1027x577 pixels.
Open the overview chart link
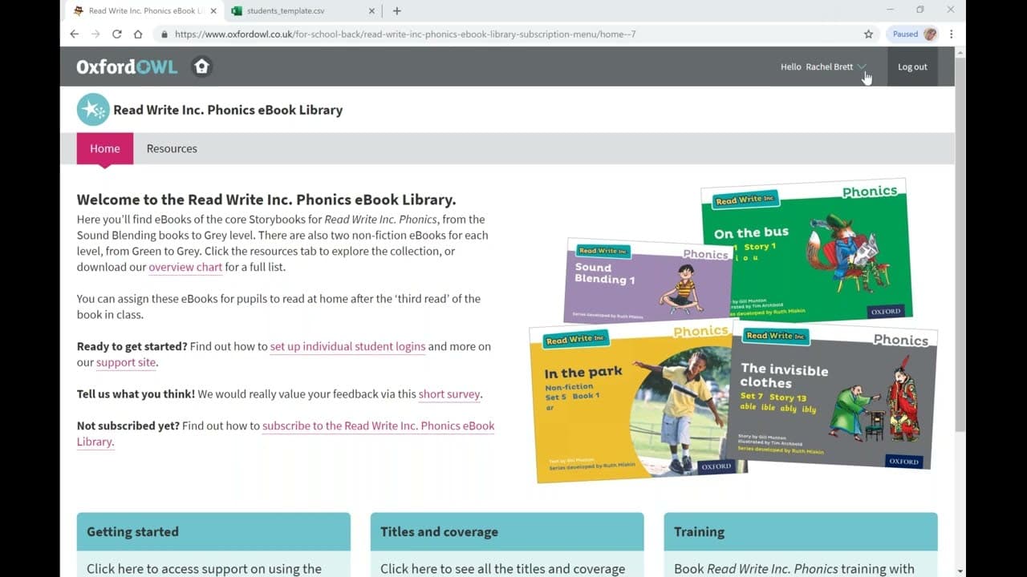[185, 267]
